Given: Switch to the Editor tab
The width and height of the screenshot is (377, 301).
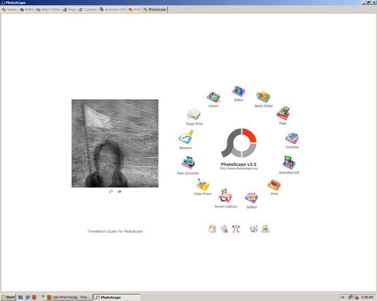Looking at the screenshot, I should tap(26, 9).
